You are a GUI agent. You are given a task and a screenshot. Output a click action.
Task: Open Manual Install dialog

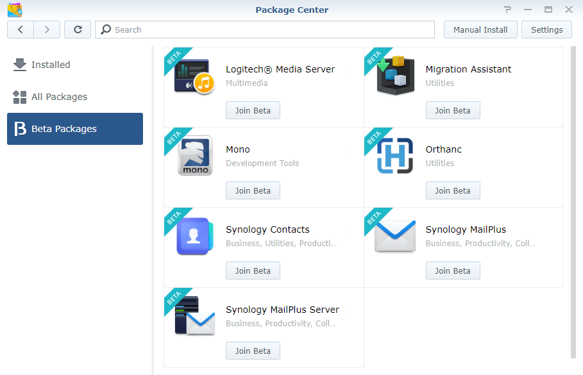pos(480,29)
